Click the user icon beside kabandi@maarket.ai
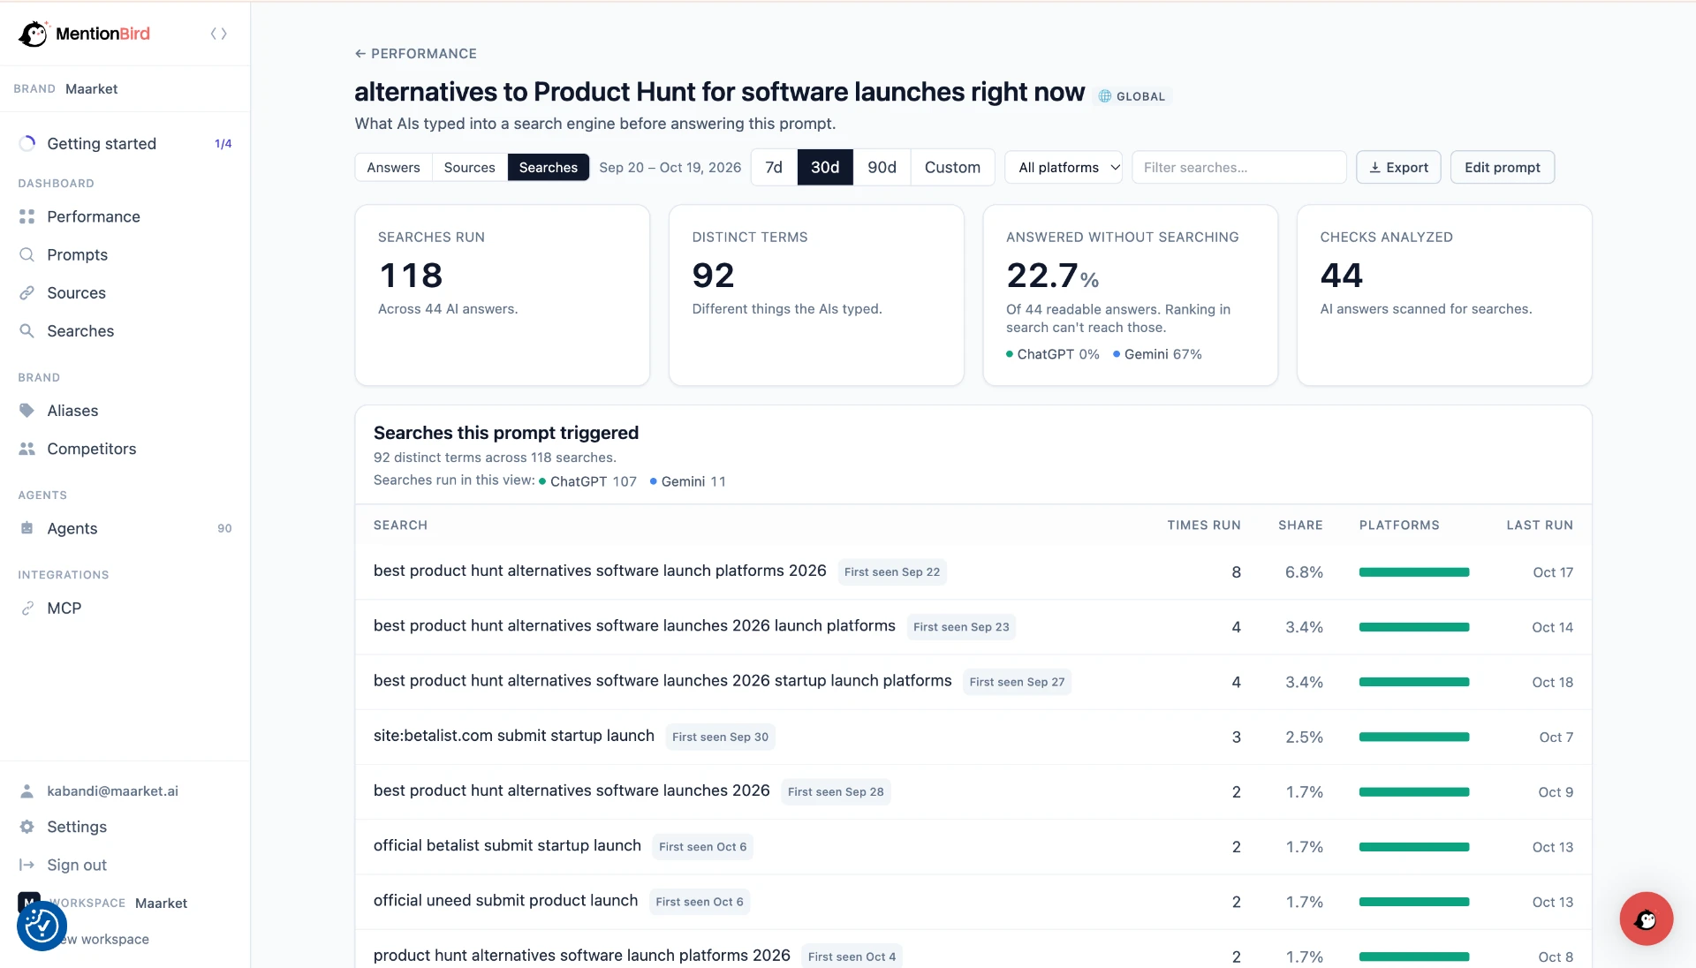1696x968 pixels. (x=27, y=790)
